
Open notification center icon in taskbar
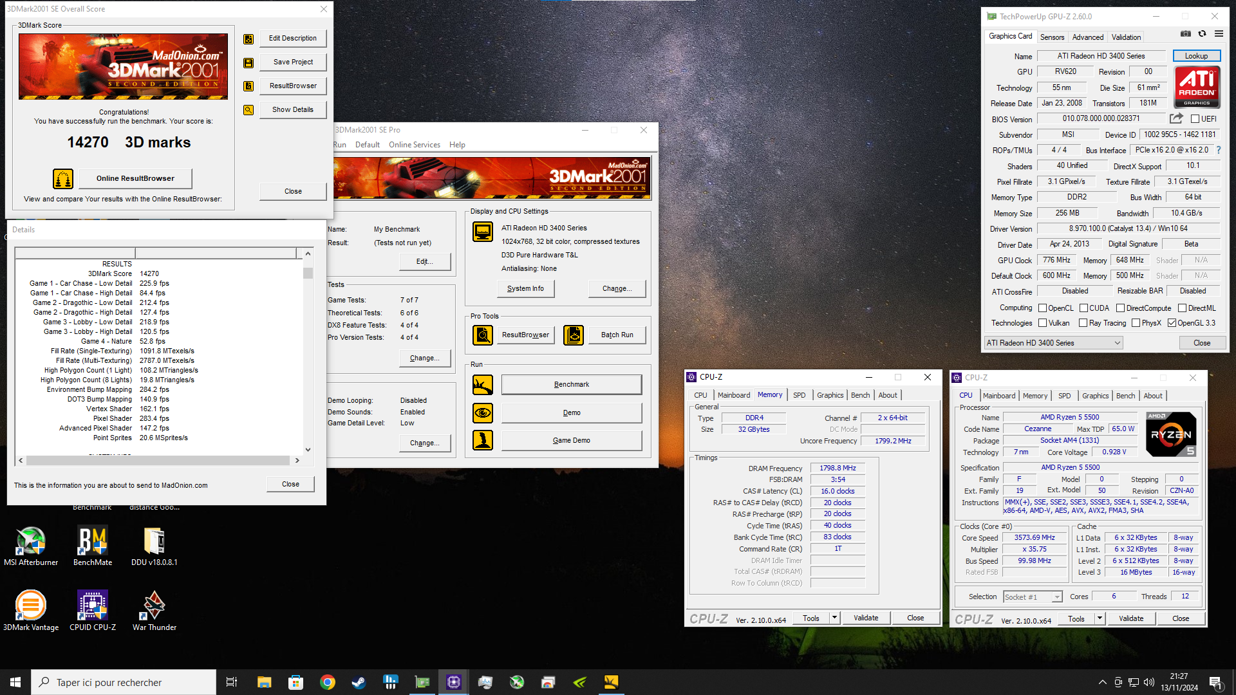1215,682
